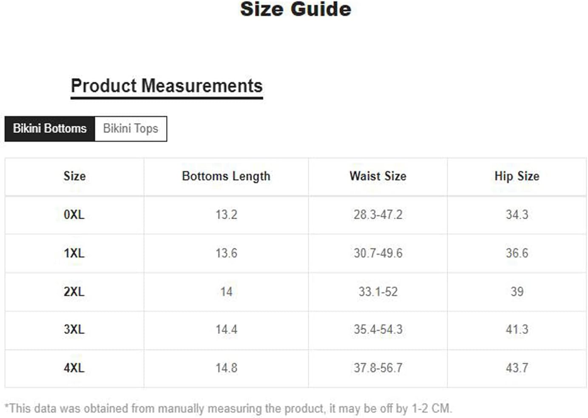Select the 0XL size row label
The height and width of the screenshot is (418, 588).
coord(74,215)
